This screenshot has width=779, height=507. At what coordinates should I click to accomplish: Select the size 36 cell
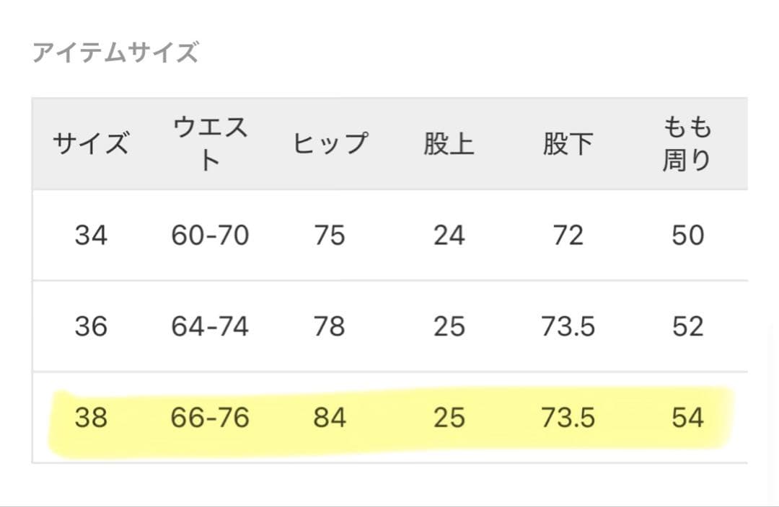(x=91, y=327)
